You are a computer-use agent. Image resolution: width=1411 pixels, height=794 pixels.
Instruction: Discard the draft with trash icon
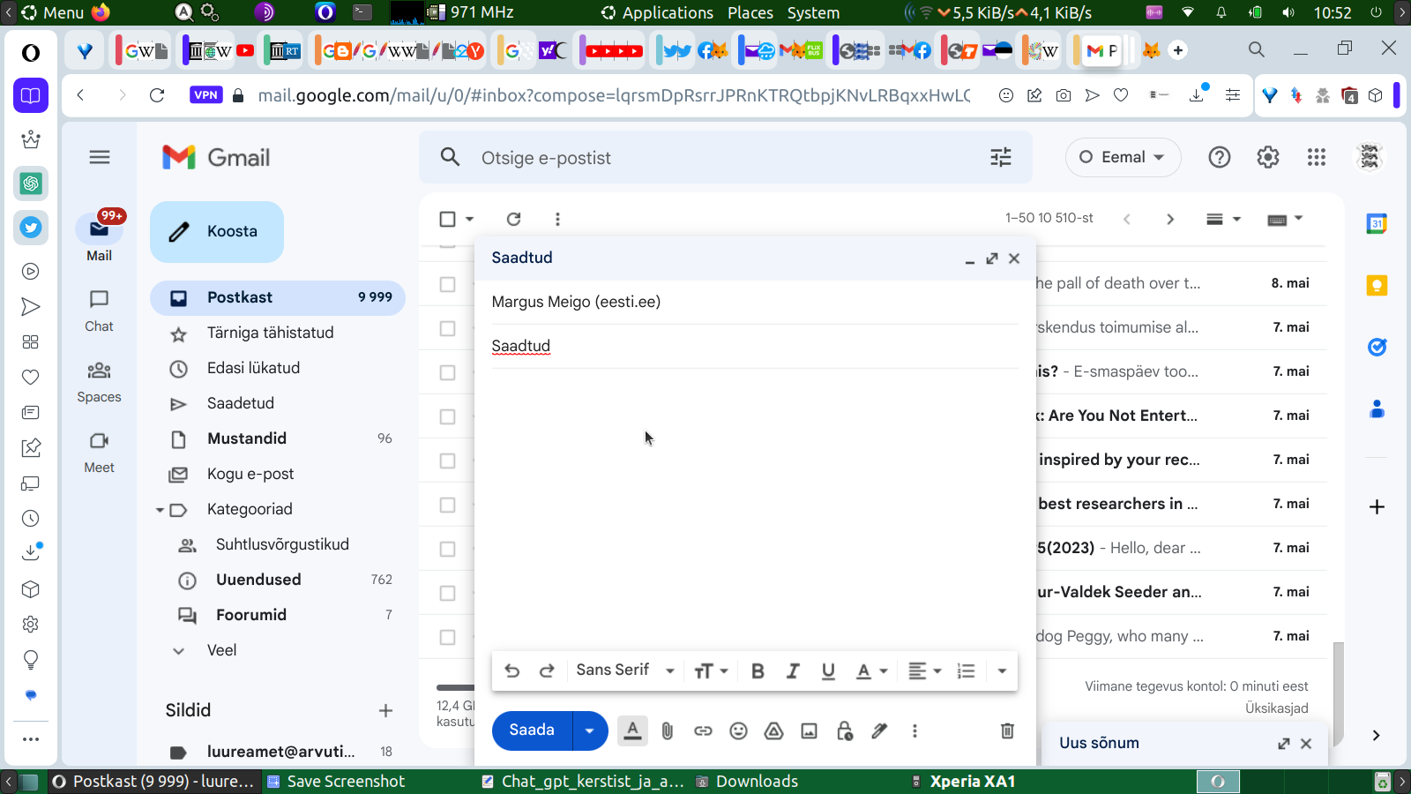click(1007, 730)
